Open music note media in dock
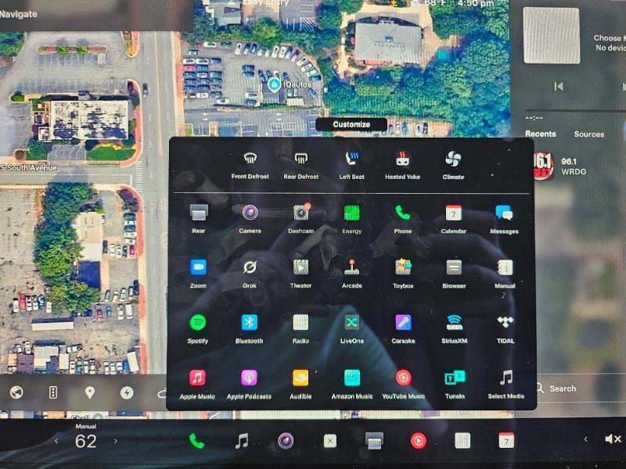 pos(242,441)
